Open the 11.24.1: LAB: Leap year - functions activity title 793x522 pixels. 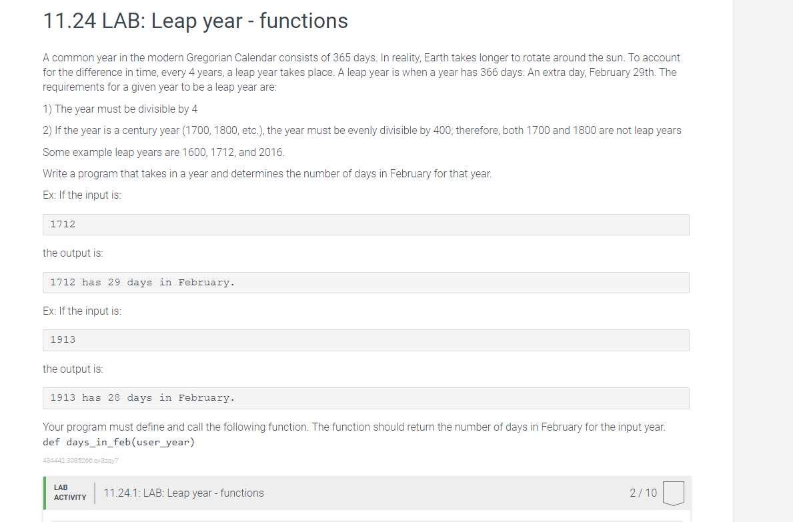[183, 493]
